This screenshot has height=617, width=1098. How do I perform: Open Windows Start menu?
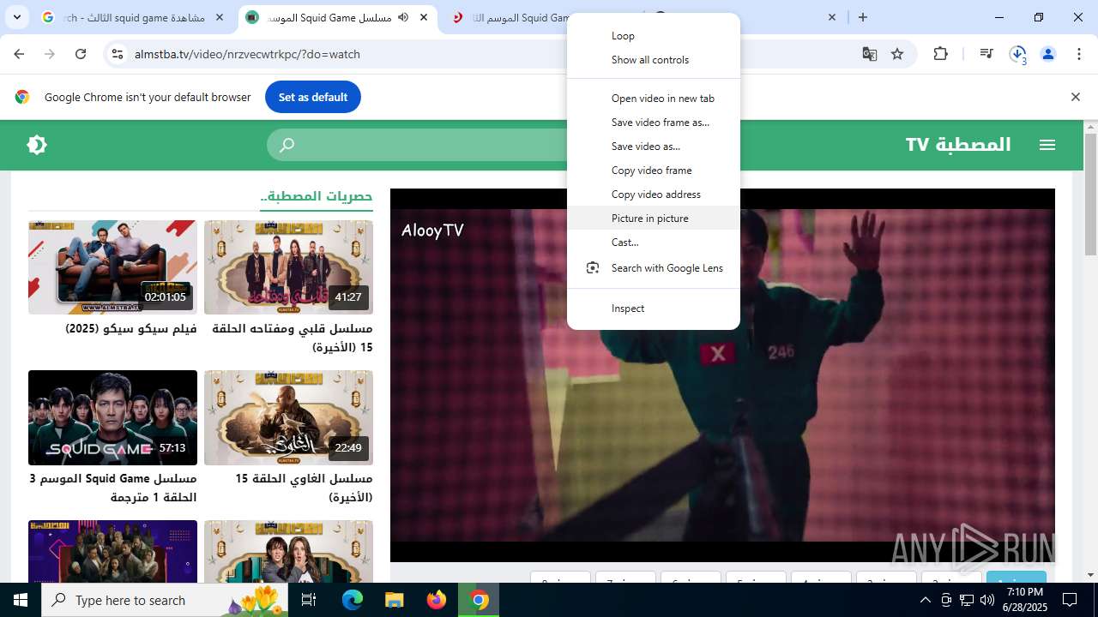coord(21,600)
